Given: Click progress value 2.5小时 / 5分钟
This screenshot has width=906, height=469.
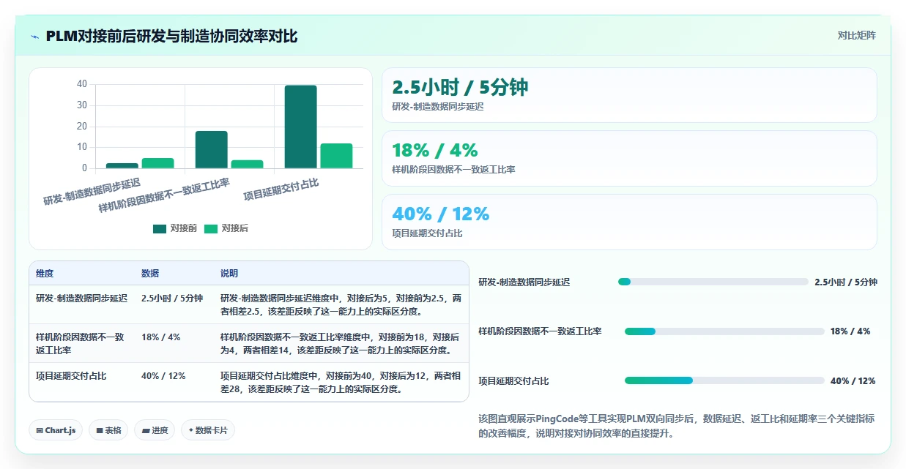Looking at the screenshot, I should [x=846, y=282].
